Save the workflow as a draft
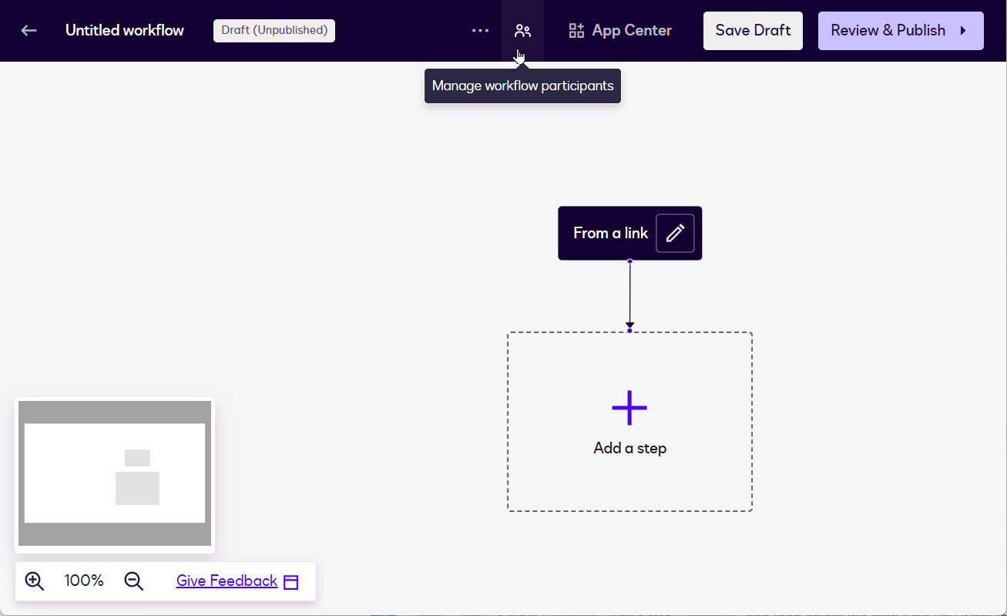This screenshot has width=1007, height=616. (753, 30)
